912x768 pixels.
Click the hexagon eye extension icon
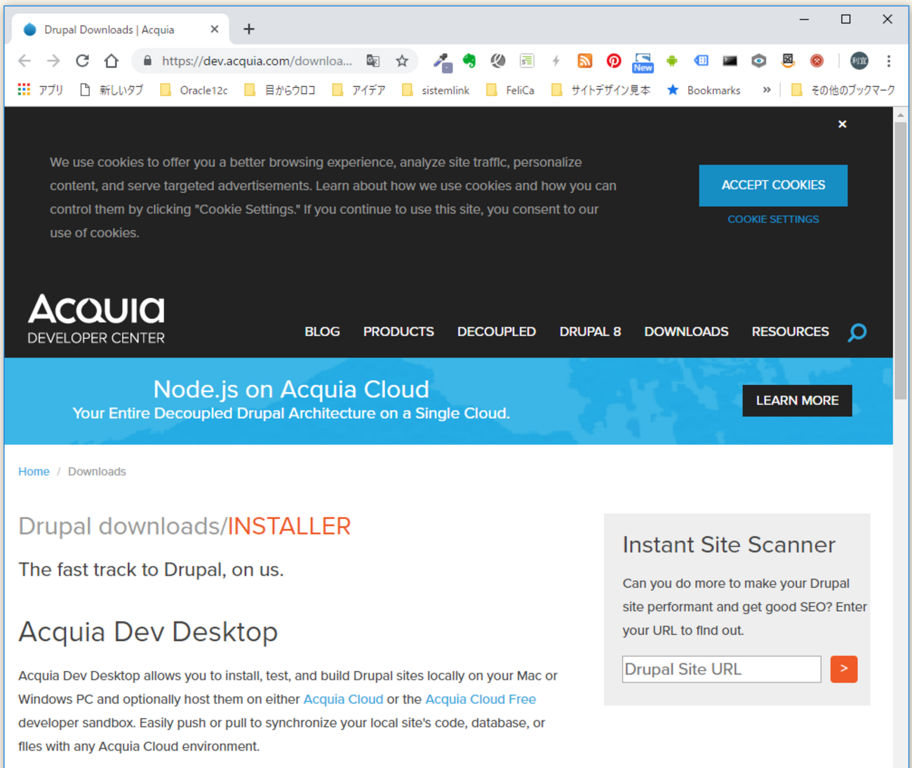click(x=758, y=61)
